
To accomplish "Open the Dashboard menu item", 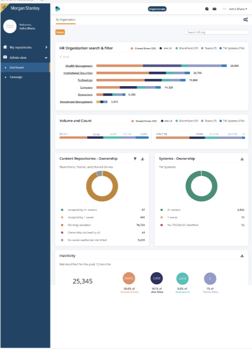I will pos(25,67).
